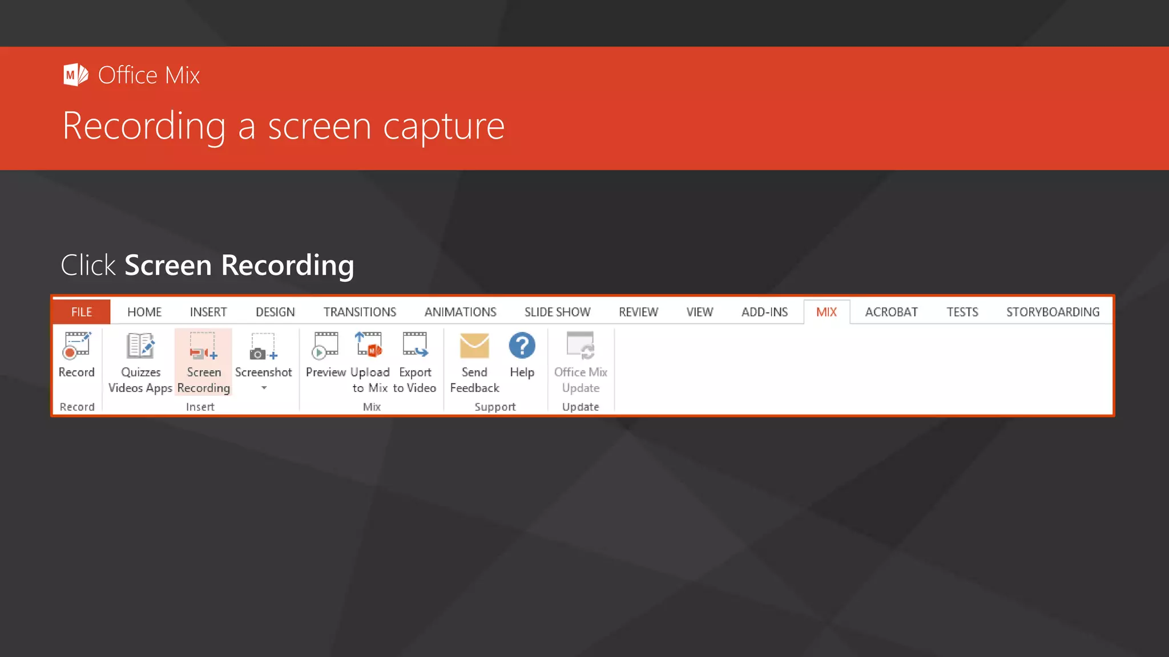Open the FILE tab
Screen dimensions: 1169x657
(82, 312)
